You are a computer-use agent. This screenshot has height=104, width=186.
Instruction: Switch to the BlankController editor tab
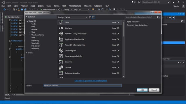click(14, 17)
